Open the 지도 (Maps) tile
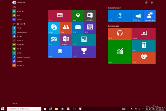 pos(54,40)
